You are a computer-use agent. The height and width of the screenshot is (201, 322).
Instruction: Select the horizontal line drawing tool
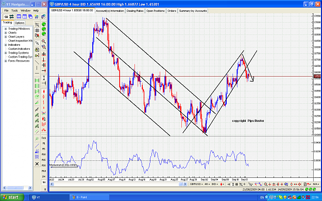[37, 73]
